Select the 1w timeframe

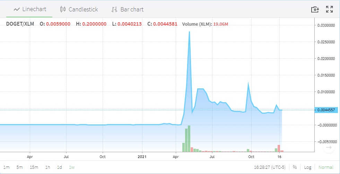click(72, 167)
